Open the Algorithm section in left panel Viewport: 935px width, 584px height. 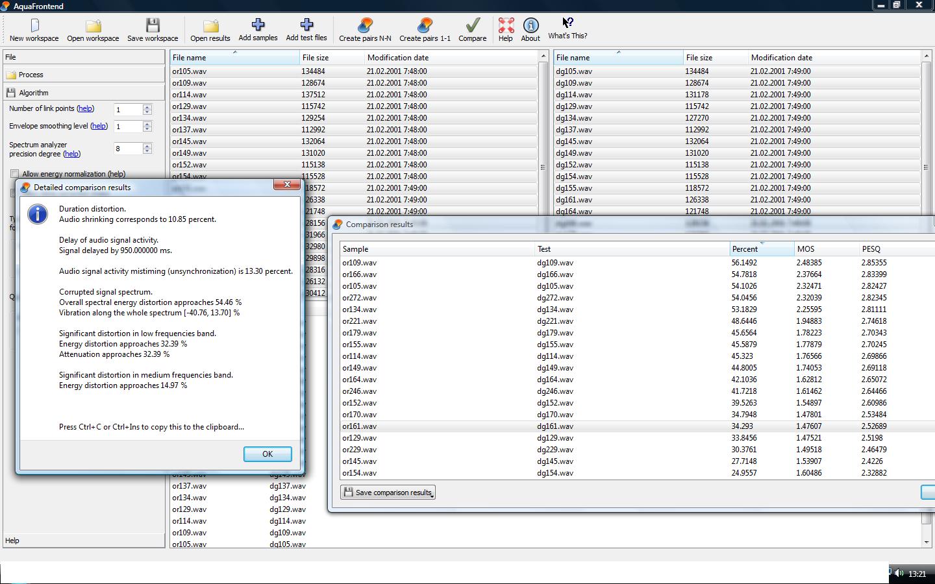tap(84, 93)
